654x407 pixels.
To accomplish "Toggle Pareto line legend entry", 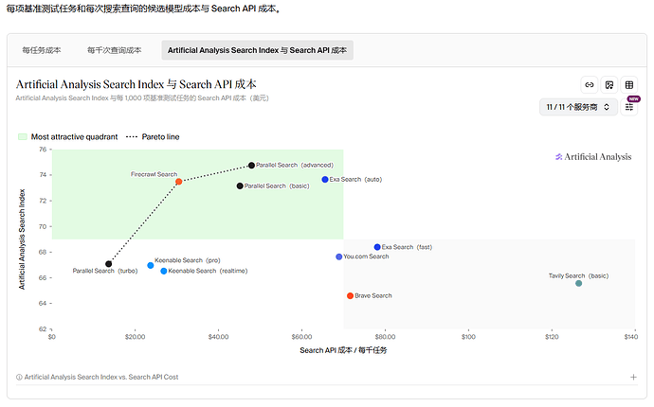I will point(153,136).
